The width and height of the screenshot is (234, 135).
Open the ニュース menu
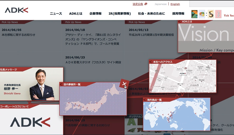[x=56, y=13]
